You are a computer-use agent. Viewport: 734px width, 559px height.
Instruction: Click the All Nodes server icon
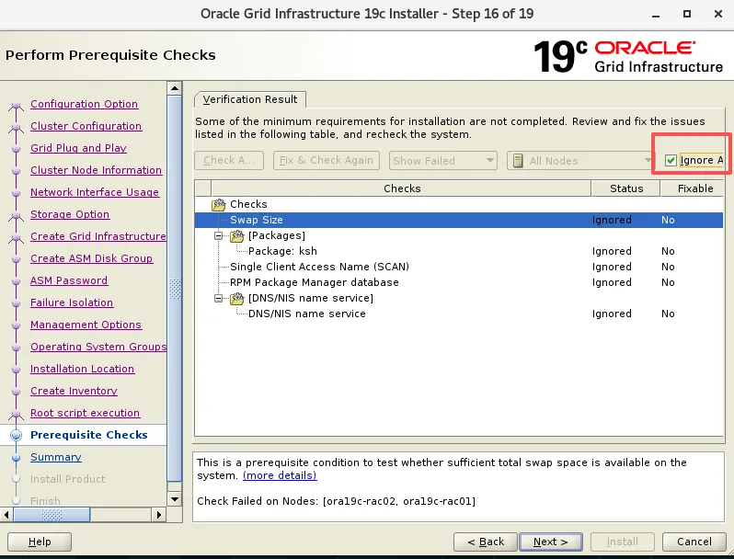(x=518, y=161)
